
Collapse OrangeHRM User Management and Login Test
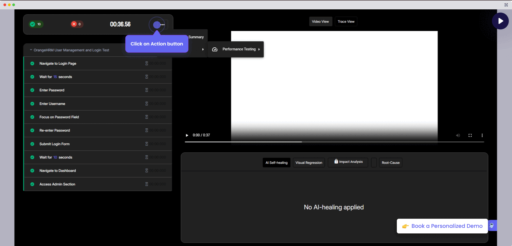[31, 50]
